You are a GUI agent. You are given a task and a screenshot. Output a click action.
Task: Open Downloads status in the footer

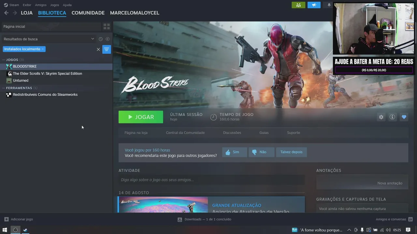click(x=204, y=219)
